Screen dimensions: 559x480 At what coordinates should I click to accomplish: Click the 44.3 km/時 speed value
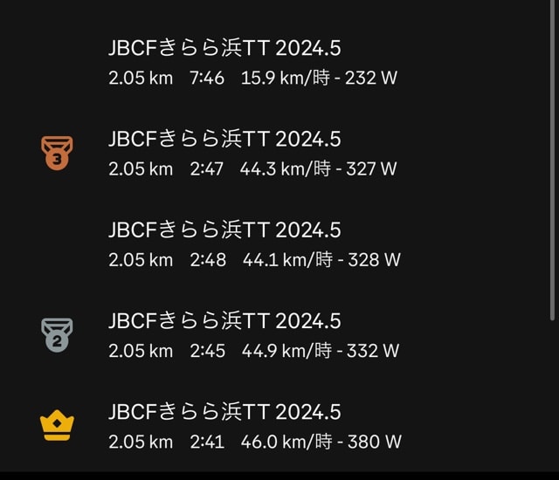(x=286, y=168)
